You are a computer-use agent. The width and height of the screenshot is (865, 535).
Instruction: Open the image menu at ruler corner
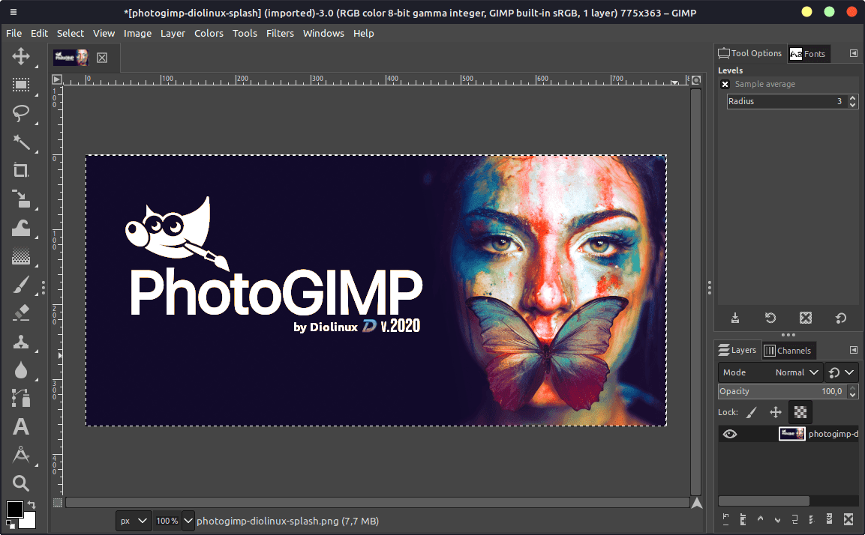pyautogui.click(x=57, y=80)
